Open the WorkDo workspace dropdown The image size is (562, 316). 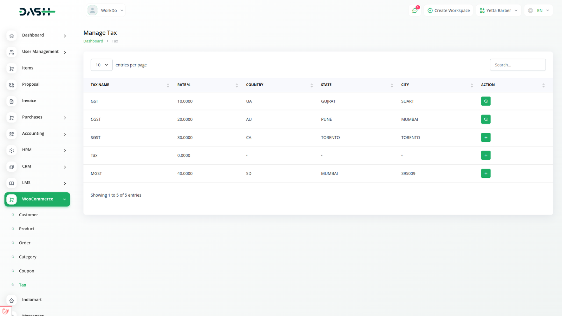(x=106, y=11)
